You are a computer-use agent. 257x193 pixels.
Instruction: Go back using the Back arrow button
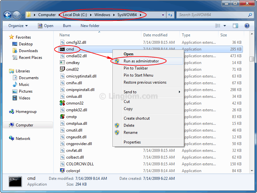point(7,15)
